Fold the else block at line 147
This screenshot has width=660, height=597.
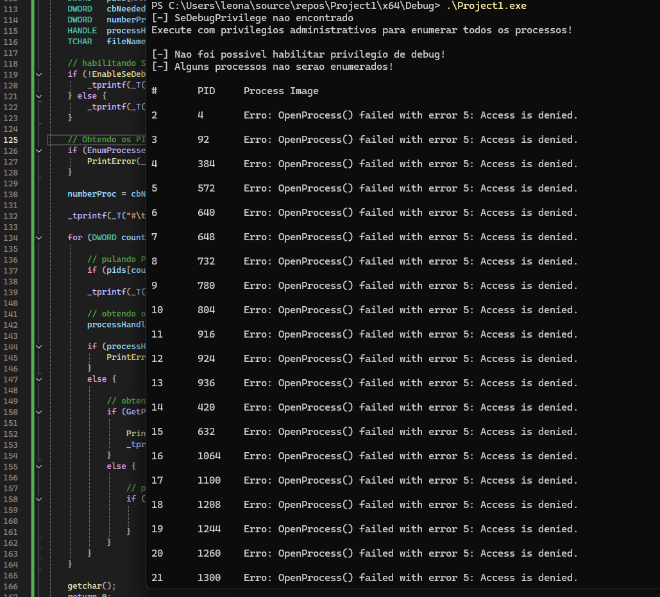coord(39,379)
